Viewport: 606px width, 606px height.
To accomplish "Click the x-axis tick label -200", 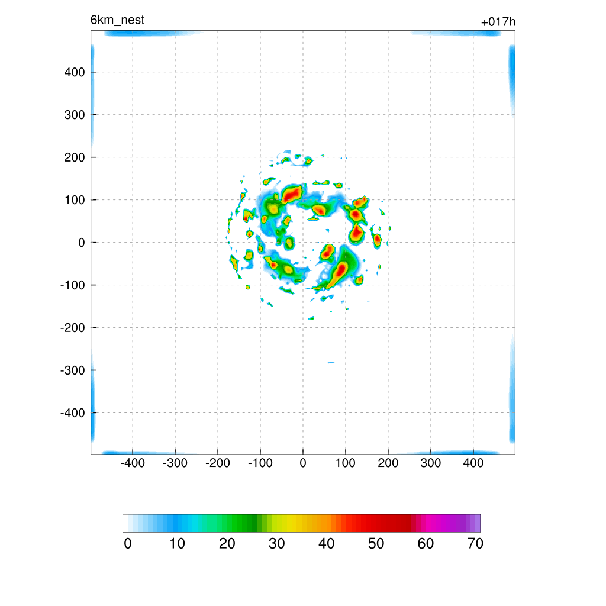I will [218, 463].
